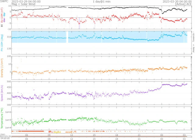Click the 450 tick on the Speed axis
Image resolution: width=195 pixels, height=140 pixels.
pyautogui.click(x=9, y=87)
